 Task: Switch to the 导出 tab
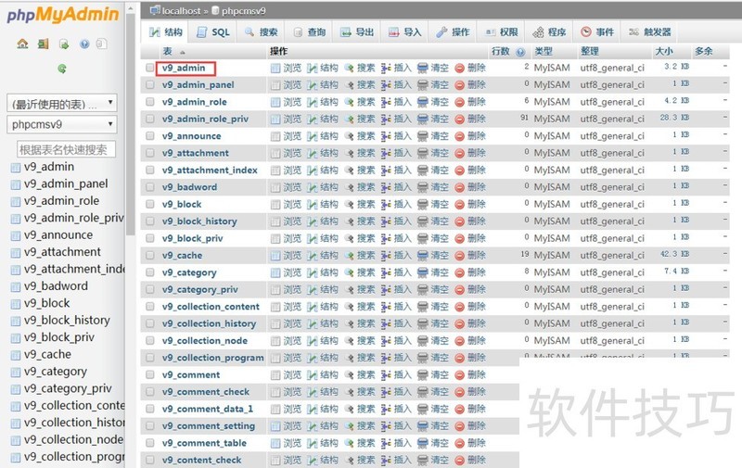pyautogui.click(x=357, y=32)
